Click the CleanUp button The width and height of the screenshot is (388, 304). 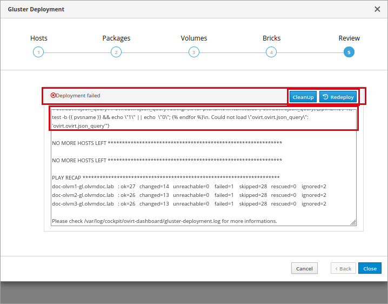(x=303, y=97)
